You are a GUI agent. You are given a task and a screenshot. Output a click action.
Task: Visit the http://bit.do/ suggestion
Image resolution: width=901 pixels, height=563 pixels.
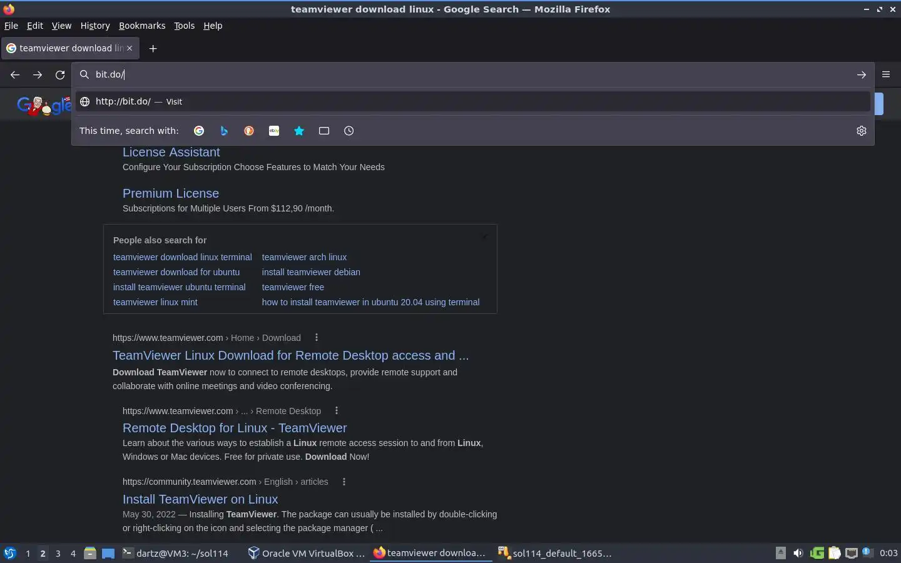[x=473, y=101]
